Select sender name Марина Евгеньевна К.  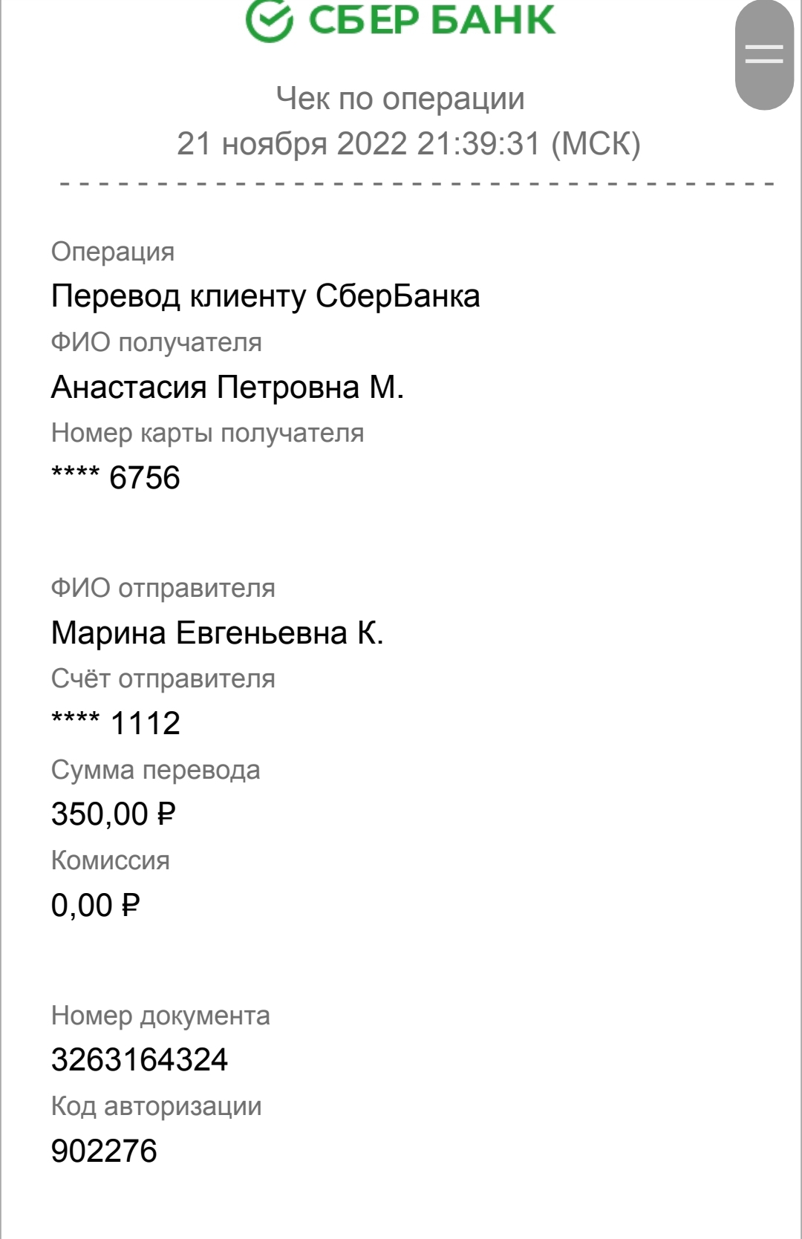[217, 632]
